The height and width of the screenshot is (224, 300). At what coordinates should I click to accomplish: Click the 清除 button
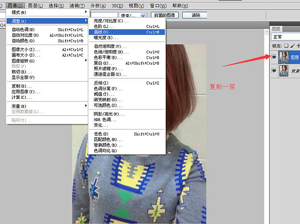click(x=195, y=15)
